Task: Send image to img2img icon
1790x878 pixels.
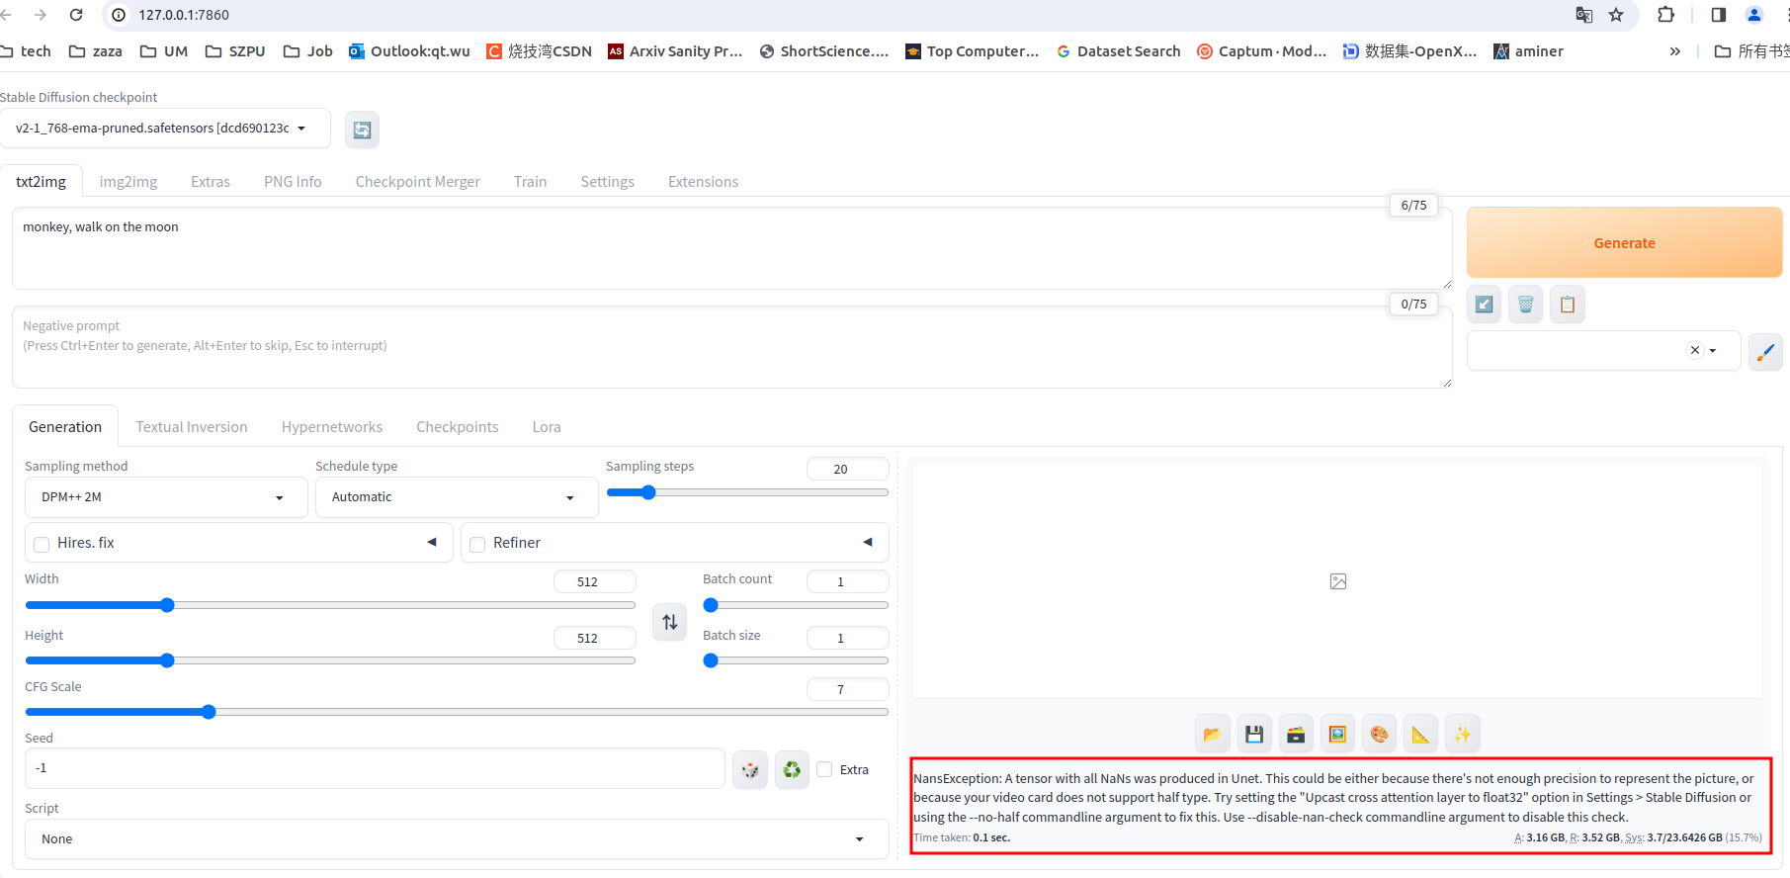Action: tap(1337, 734)
